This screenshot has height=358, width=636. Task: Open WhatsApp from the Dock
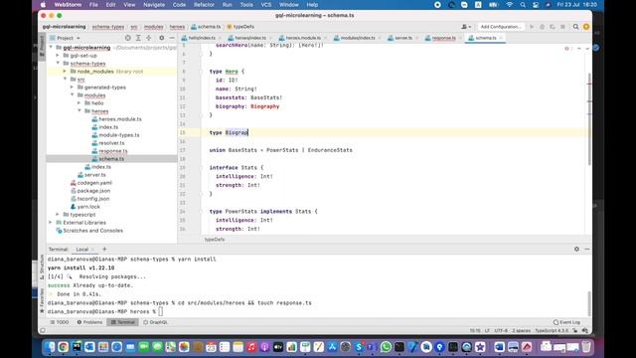tap(386, 347)
